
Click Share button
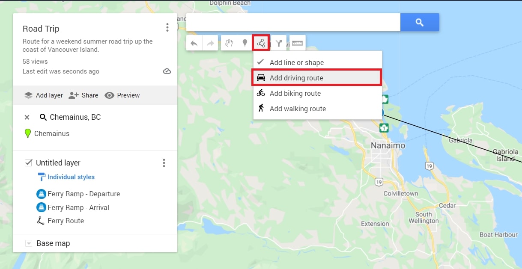point(84,95)
